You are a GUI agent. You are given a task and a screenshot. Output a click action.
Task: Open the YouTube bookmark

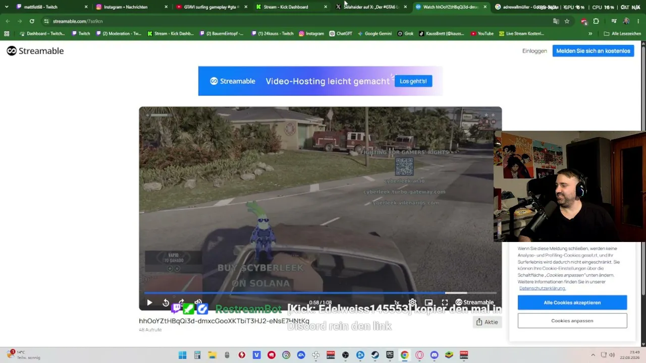tap(482, 33)
